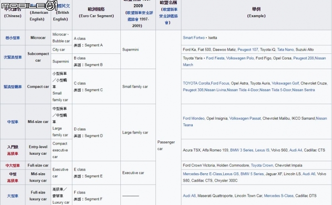Screen dimensions: 332x205
Task: Click the Ford Focus link
Action: pos(220,83)
